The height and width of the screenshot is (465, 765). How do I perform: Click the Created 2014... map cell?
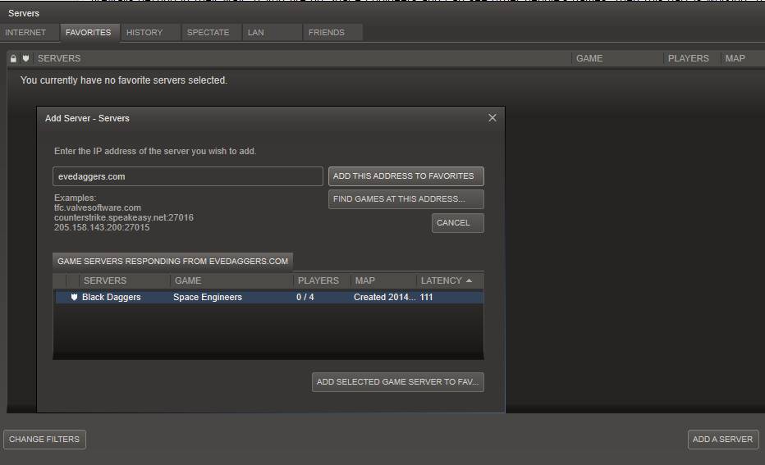click(384, 297)
